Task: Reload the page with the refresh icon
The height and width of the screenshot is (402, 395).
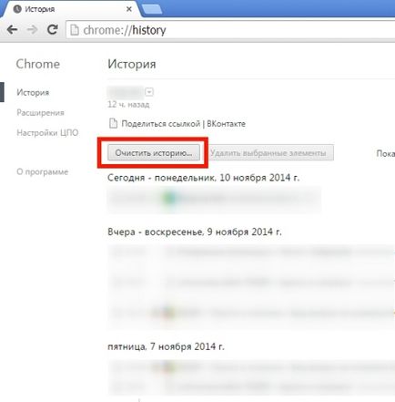Action: coord(53,29)
